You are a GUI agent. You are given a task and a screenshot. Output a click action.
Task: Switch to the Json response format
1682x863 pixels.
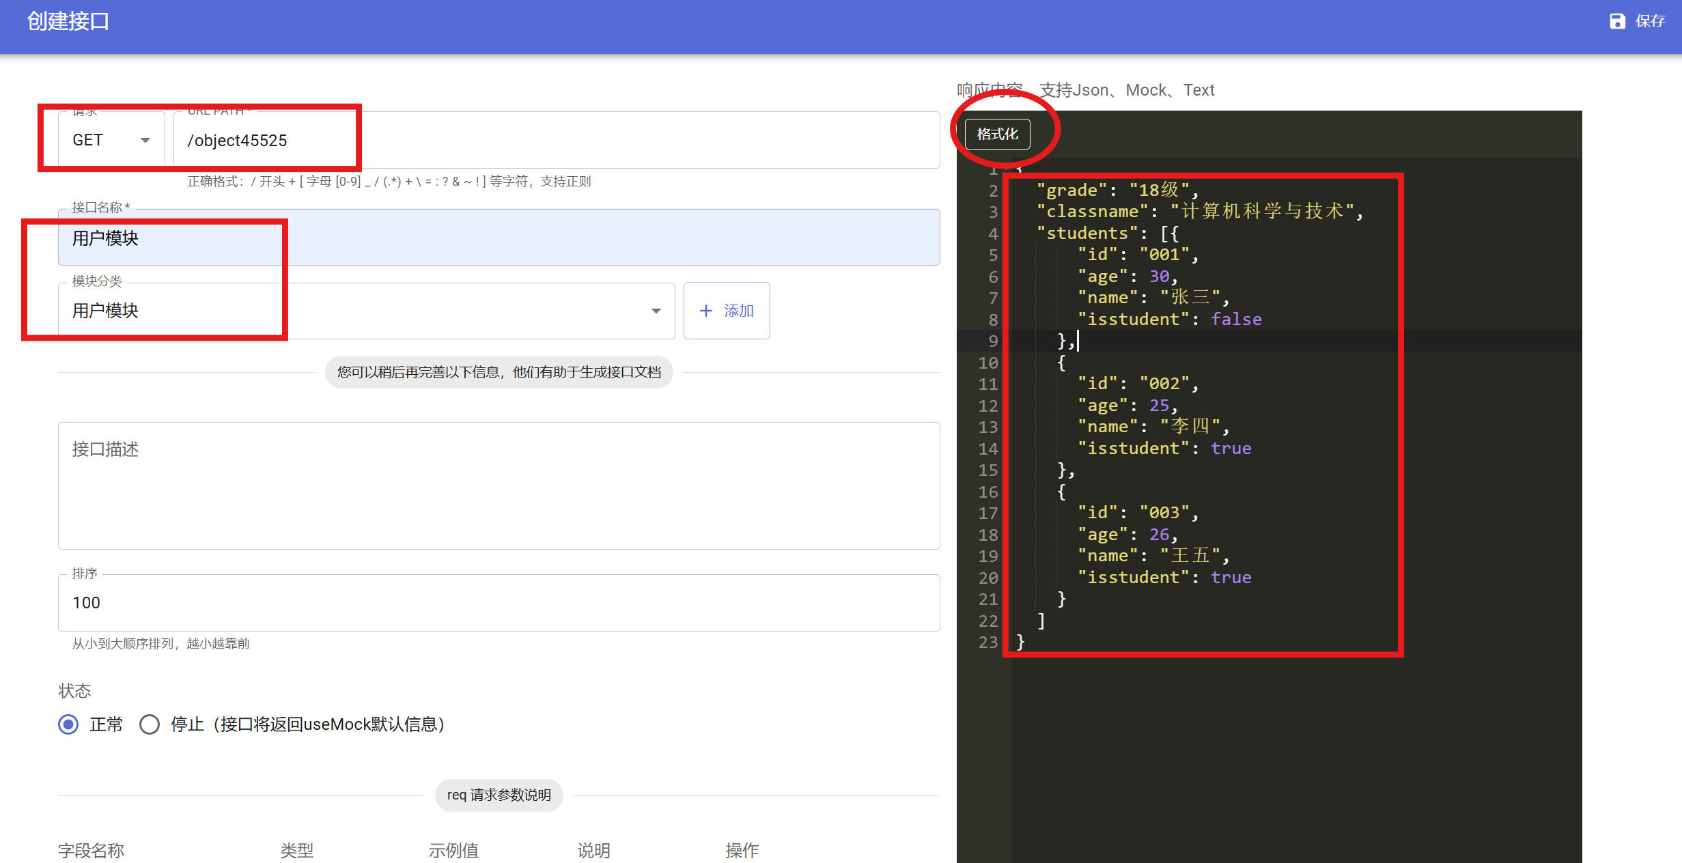point(1091,89)
